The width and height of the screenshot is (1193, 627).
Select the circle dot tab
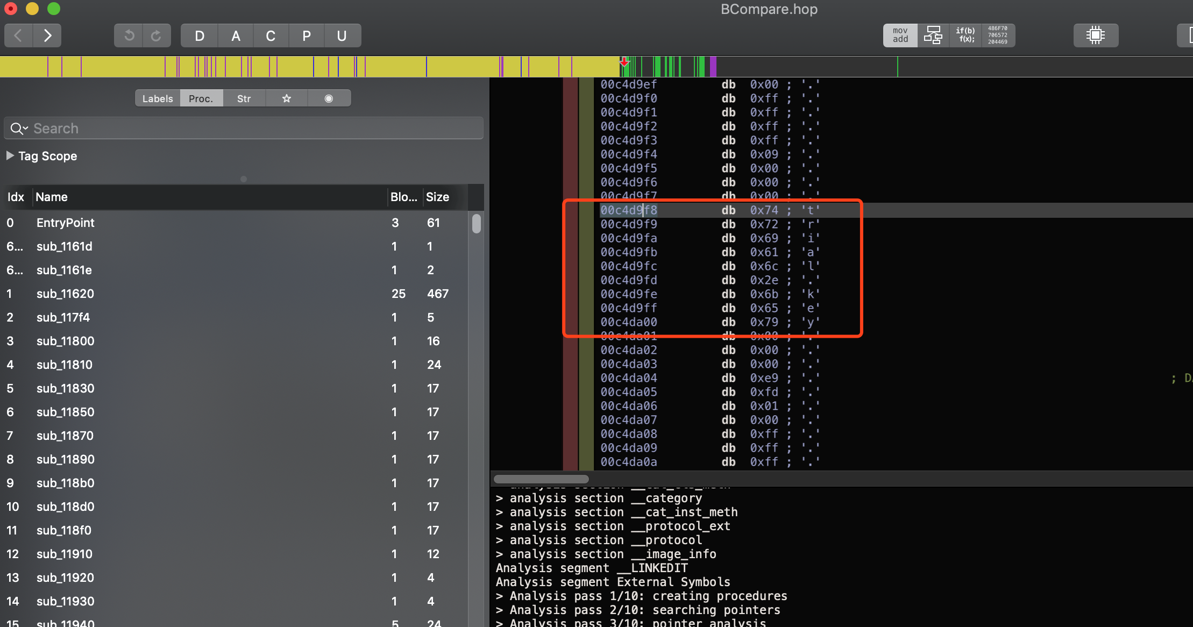[329, 98]
